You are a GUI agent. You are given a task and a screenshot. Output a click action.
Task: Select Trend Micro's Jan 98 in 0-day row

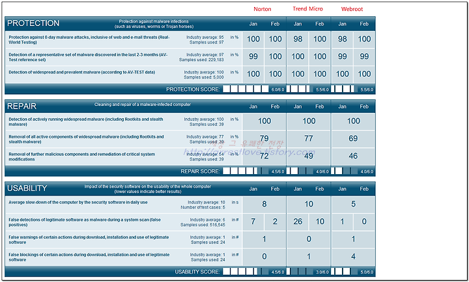click(298, 39)
